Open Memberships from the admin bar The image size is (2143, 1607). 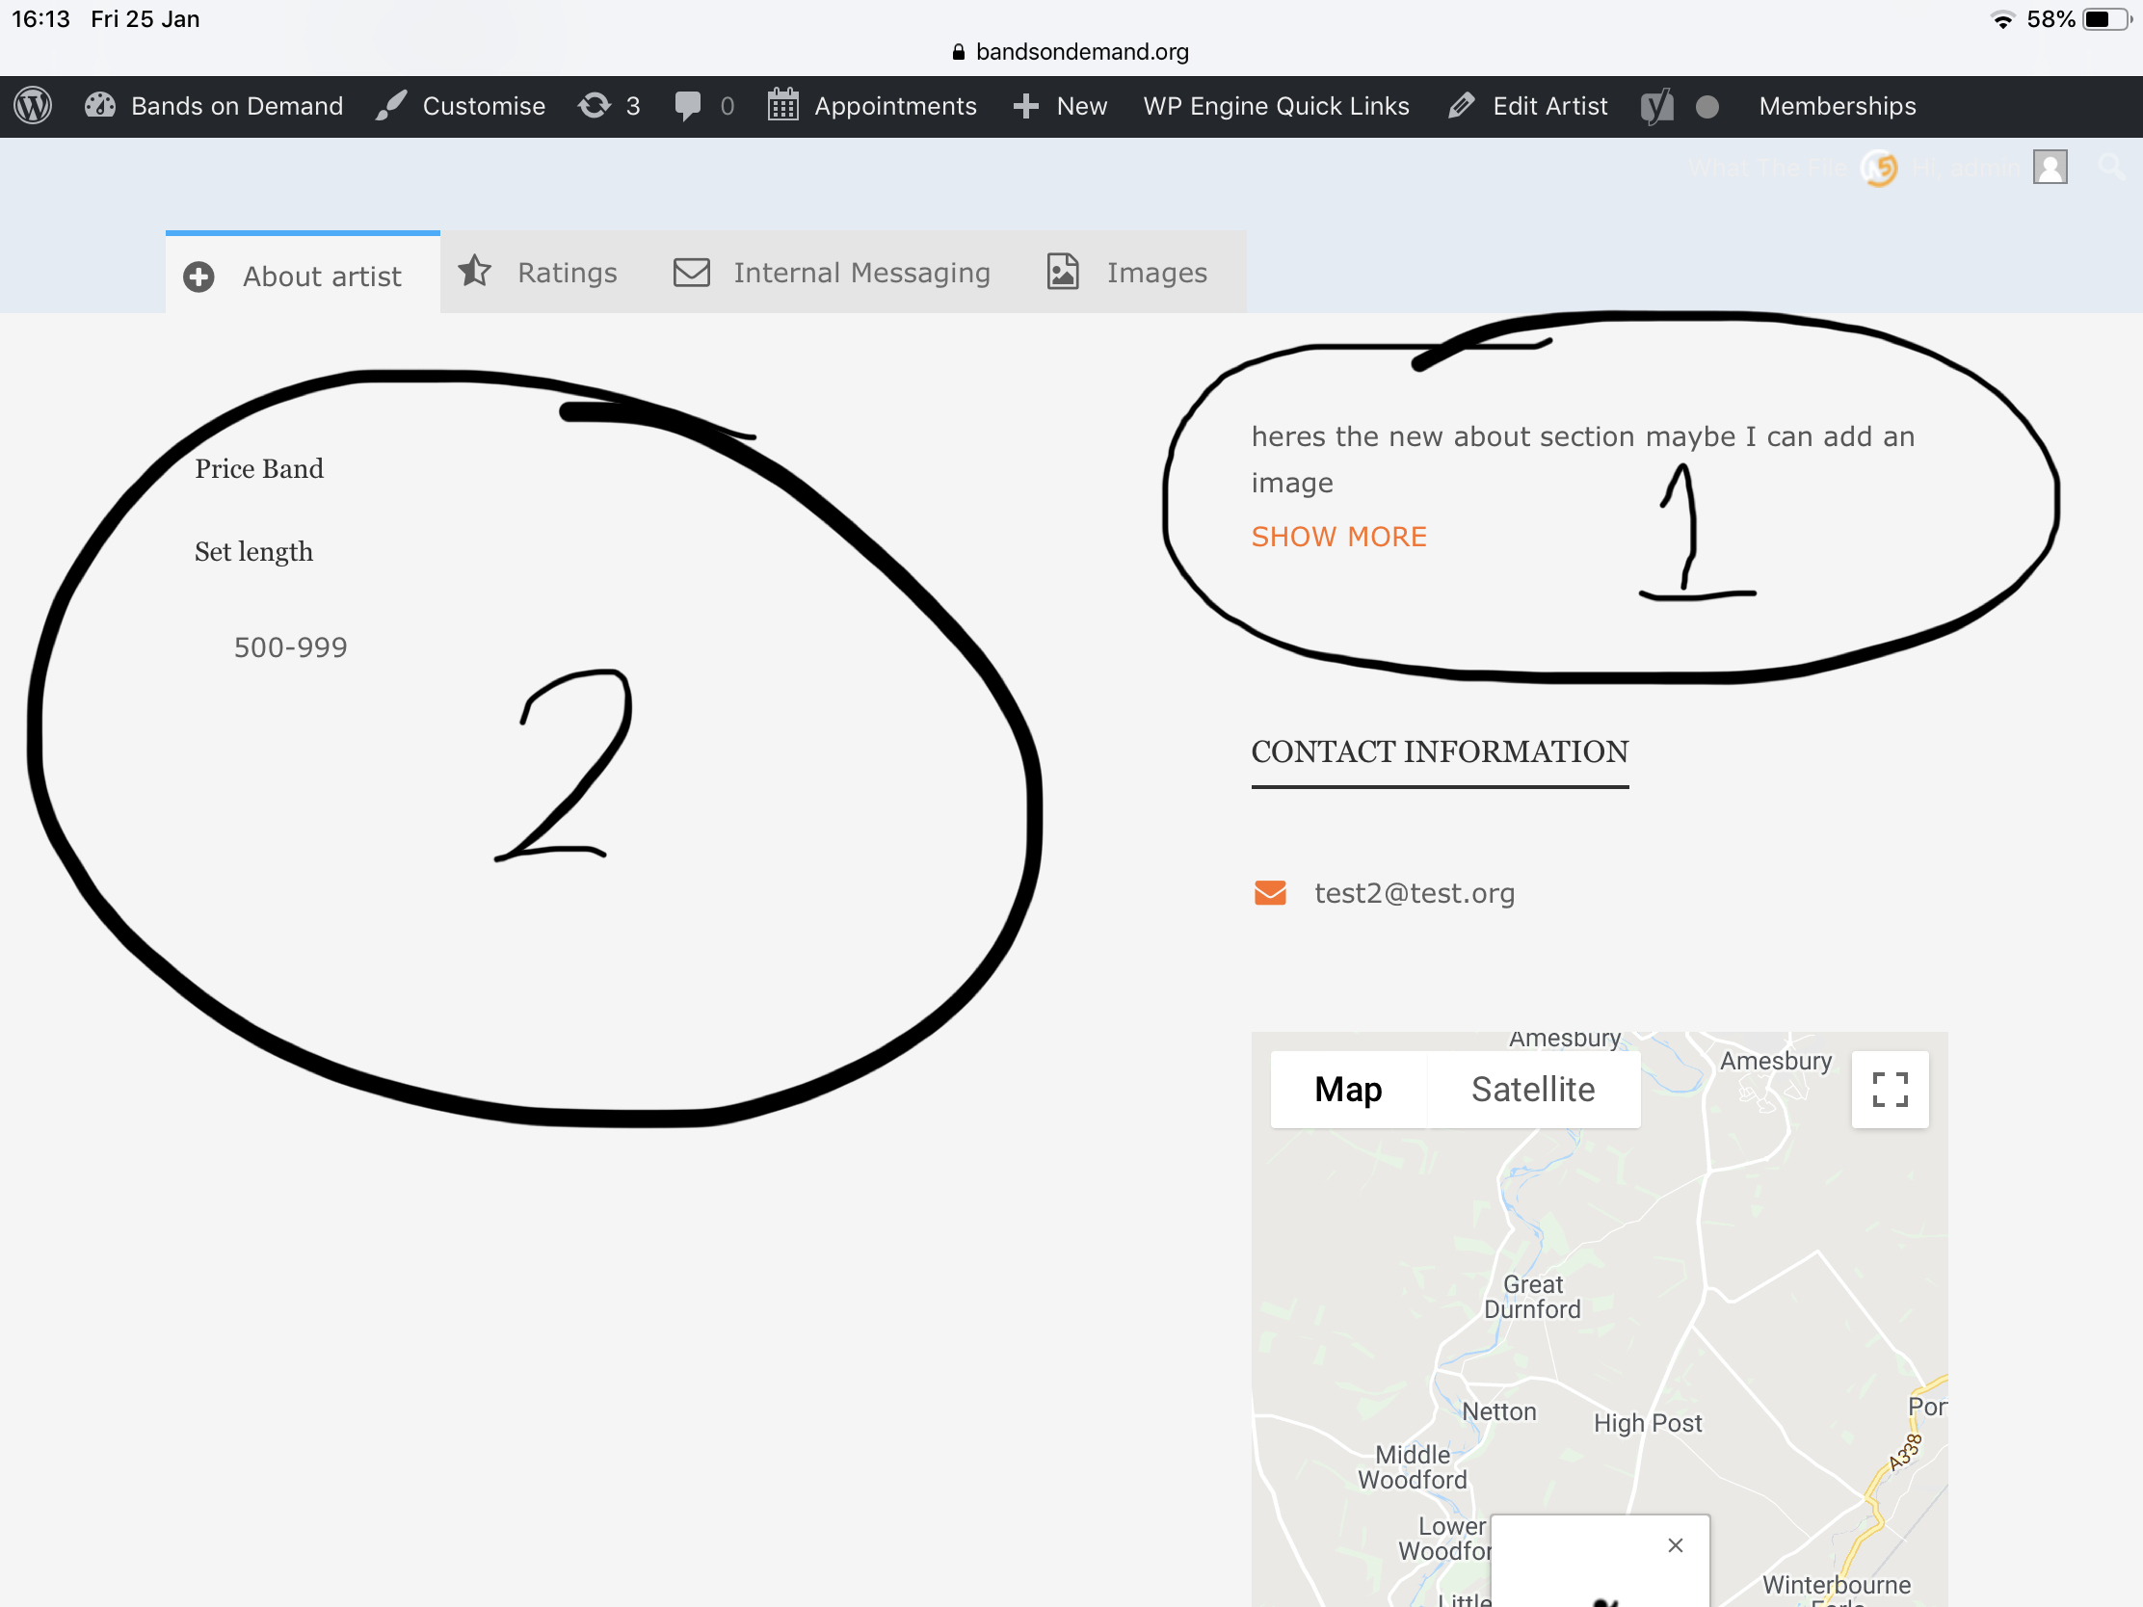tap(1837, 106)
